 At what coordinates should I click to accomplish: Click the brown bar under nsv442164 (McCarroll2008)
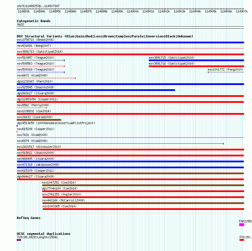click(143, 203)
